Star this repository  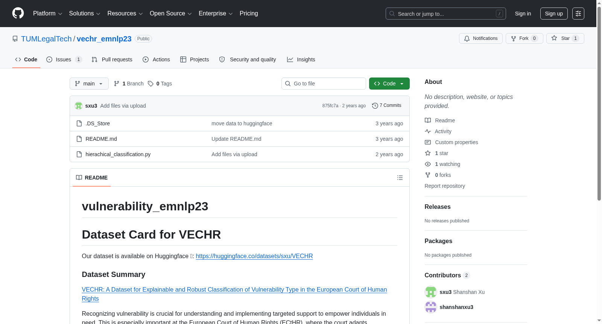565,38
